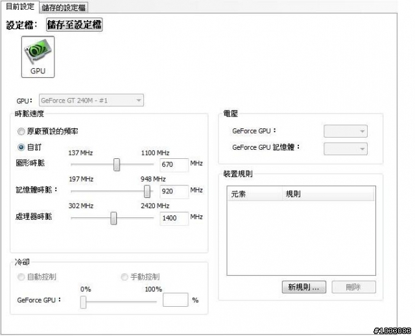Open GeForce GPU voltage dropdown
This screenshot has width=415, height=336.
click(x=346, y=131)
